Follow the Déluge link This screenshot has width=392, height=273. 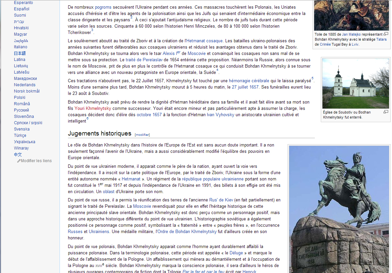(x=236, y=253)
